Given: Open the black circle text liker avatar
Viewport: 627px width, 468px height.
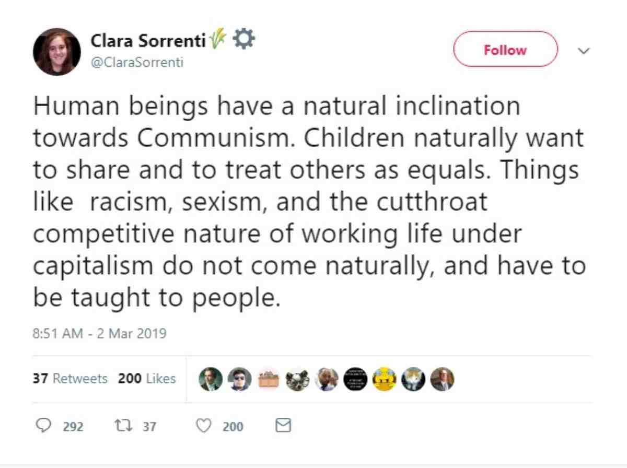Looking at the screenshot, I should pos(355,379).
